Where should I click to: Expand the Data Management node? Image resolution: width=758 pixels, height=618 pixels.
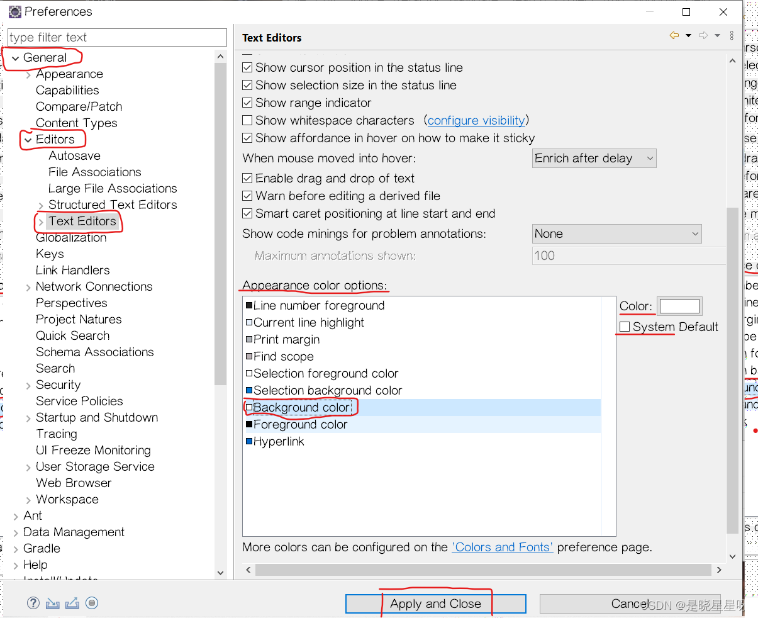click(16, 532)
